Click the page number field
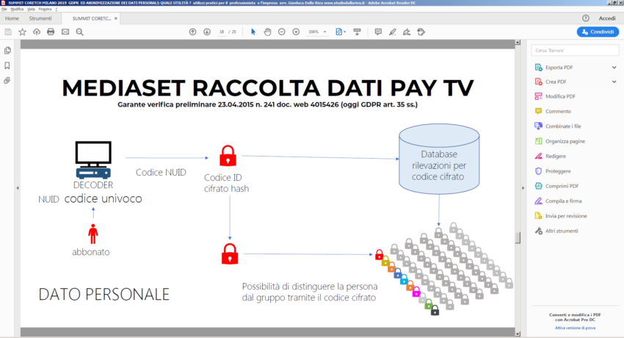This screenshot has width=624, height=338. [x=222, y=32]
